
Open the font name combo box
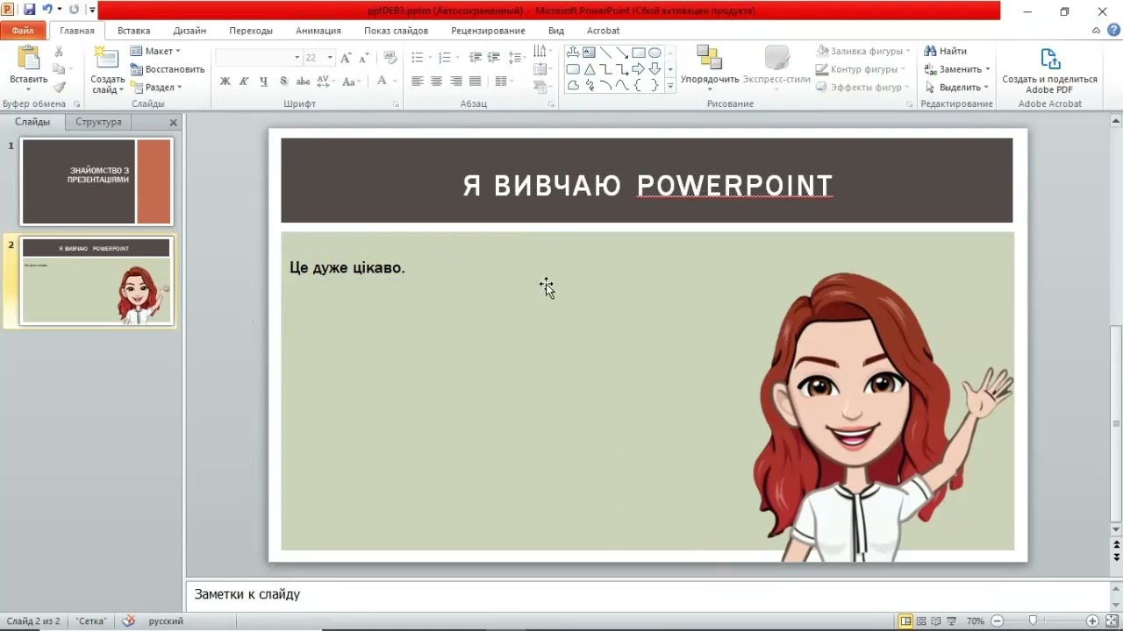coord(258,58)
